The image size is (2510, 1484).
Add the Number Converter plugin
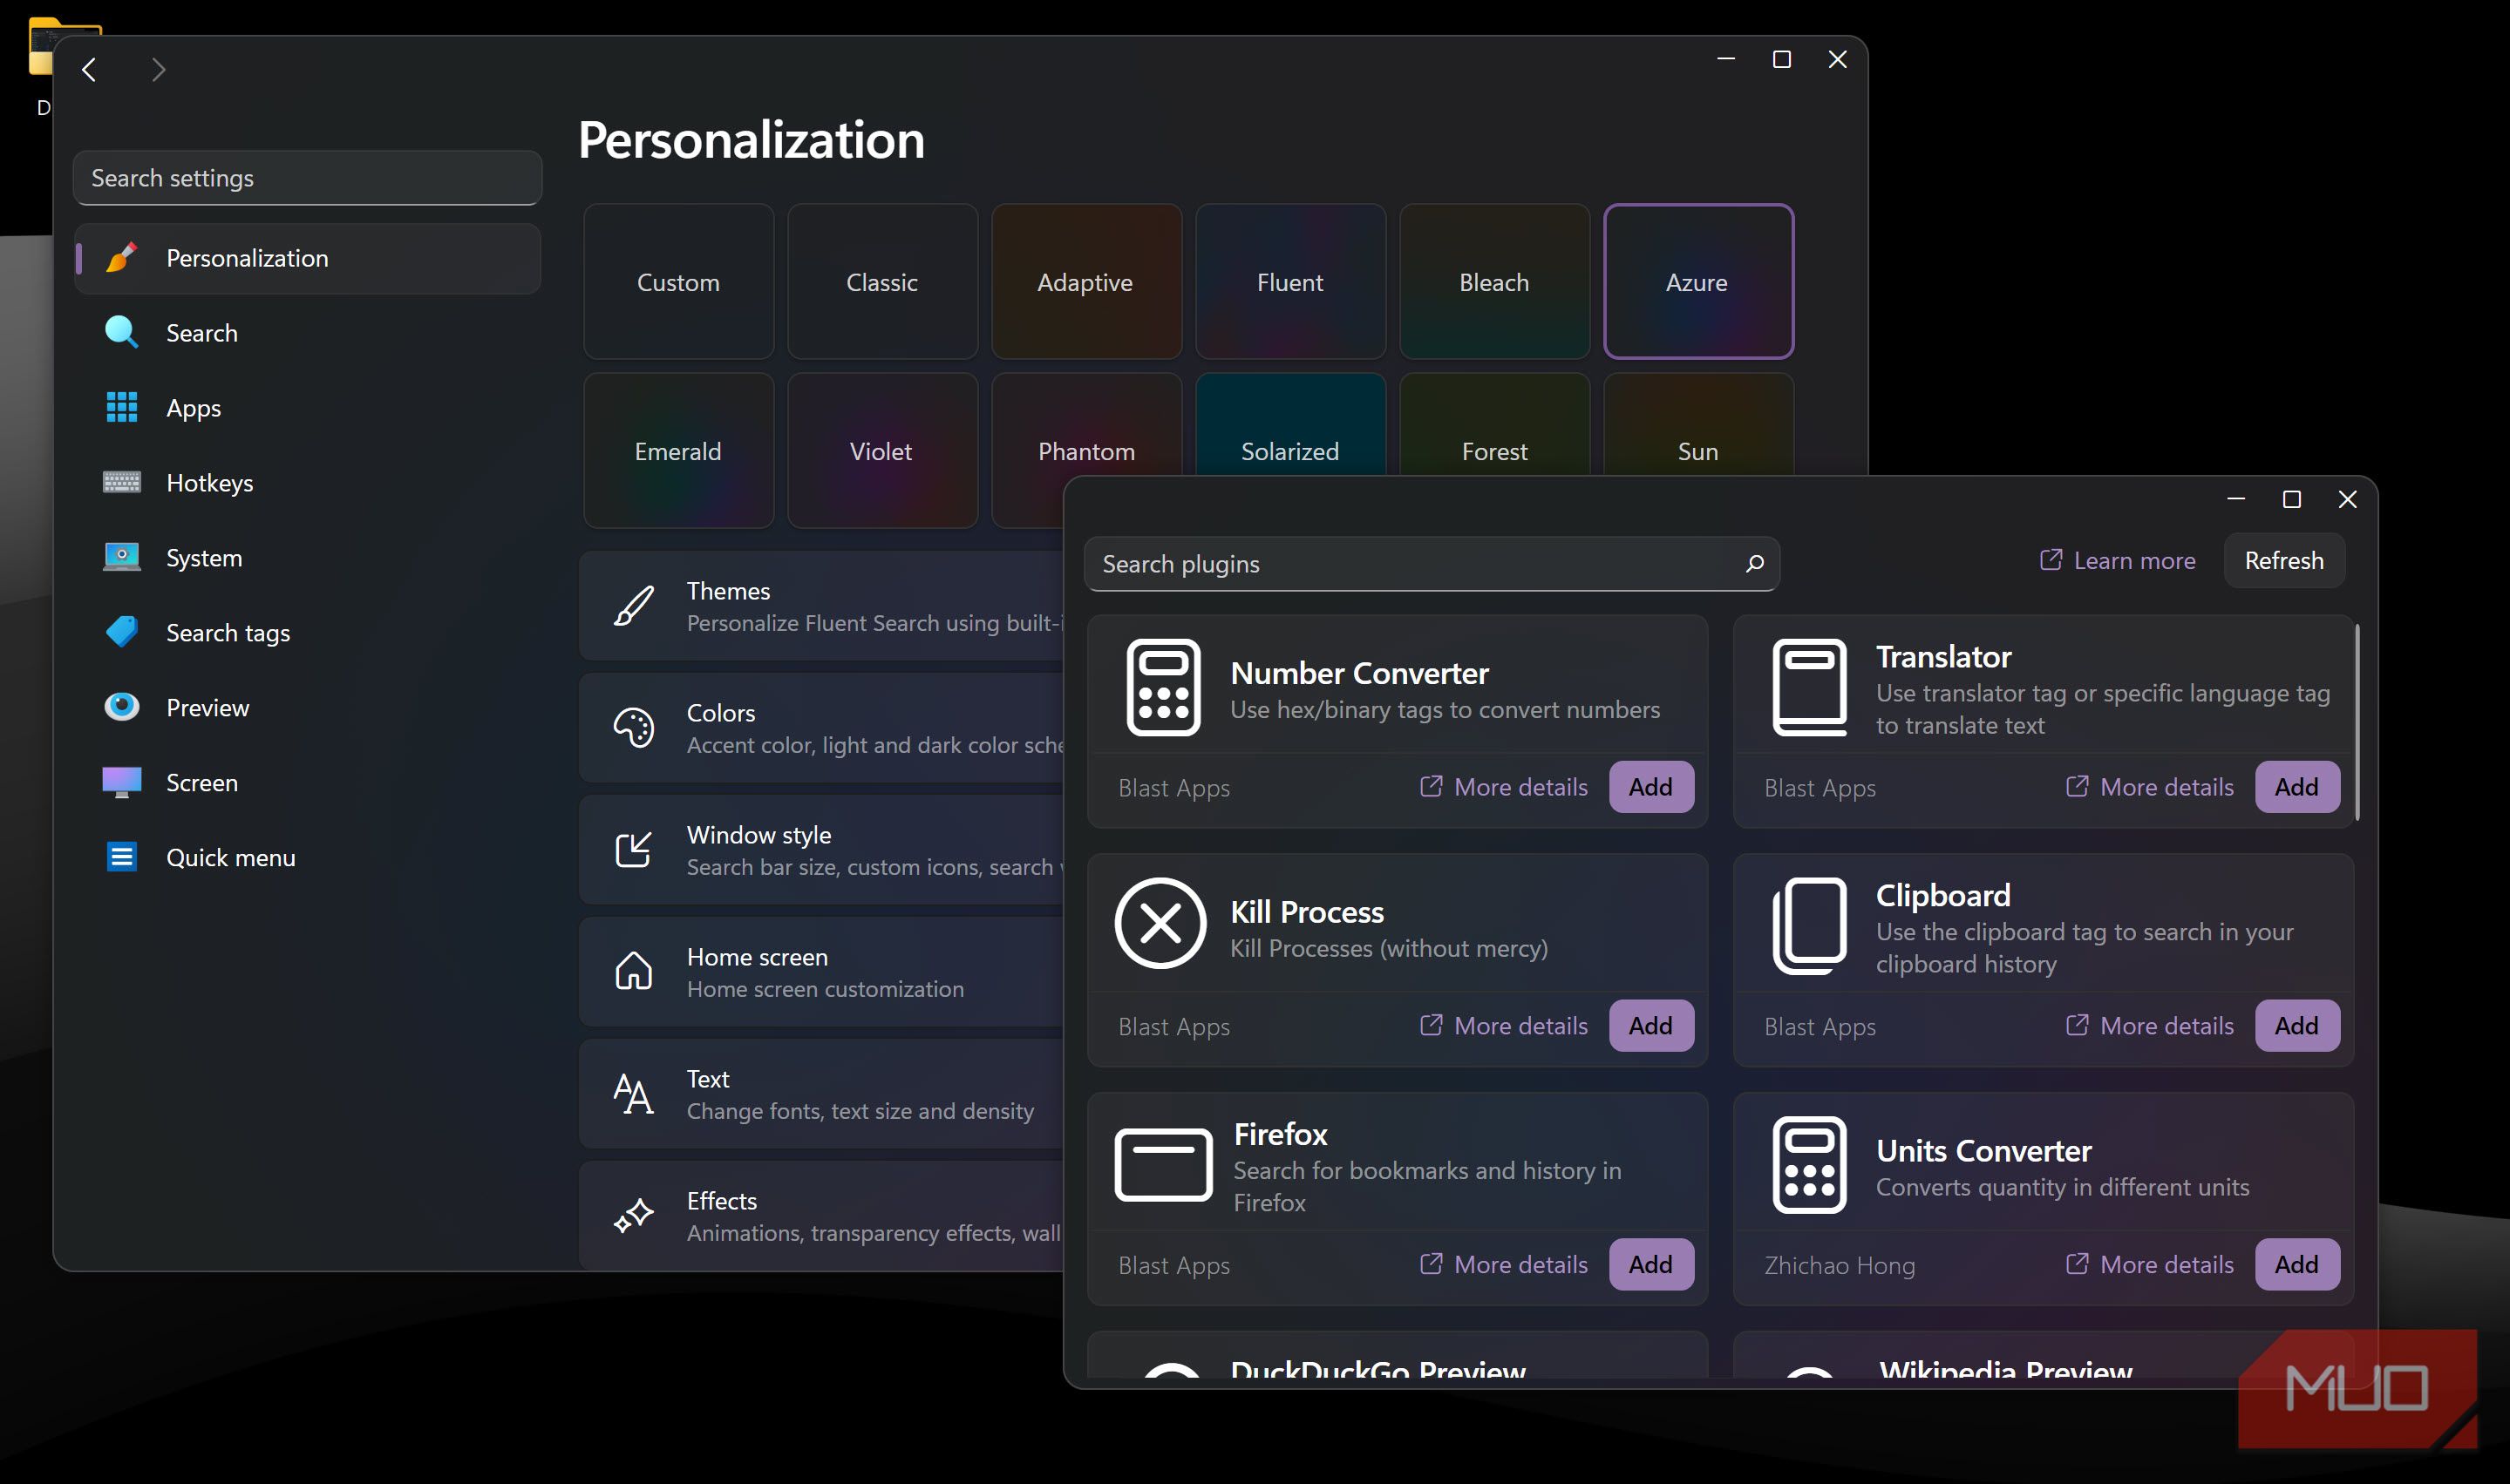click(x=1650, y=787)
